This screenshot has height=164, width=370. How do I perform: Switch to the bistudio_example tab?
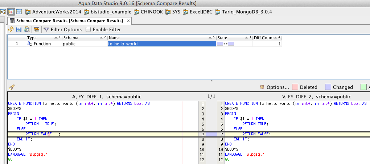tap(108, 12)
